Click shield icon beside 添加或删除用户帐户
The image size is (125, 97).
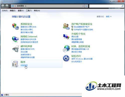72,27
